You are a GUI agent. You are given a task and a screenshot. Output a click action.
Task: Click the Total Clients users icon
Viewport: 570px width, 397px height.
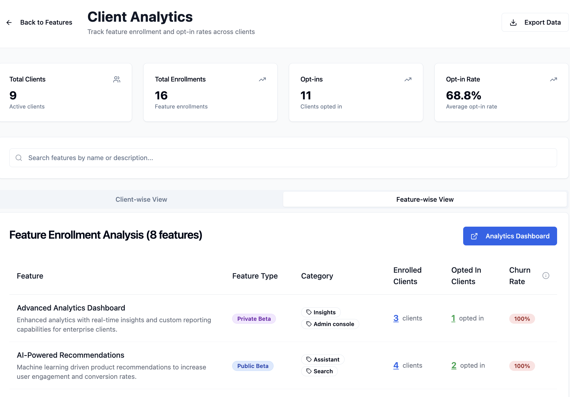pos(117,79)
